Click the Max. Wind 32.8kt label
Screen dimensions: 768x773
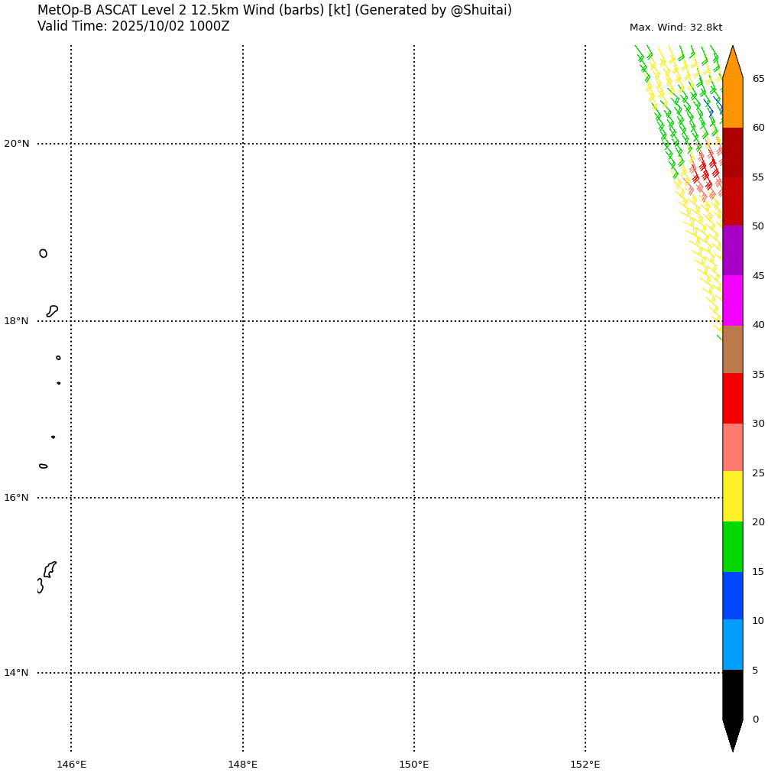676,28
